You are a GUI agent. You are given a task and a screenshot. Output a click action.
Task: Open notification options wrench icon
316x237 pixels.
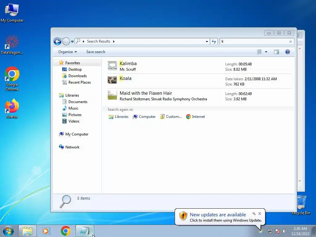(254, 214)
